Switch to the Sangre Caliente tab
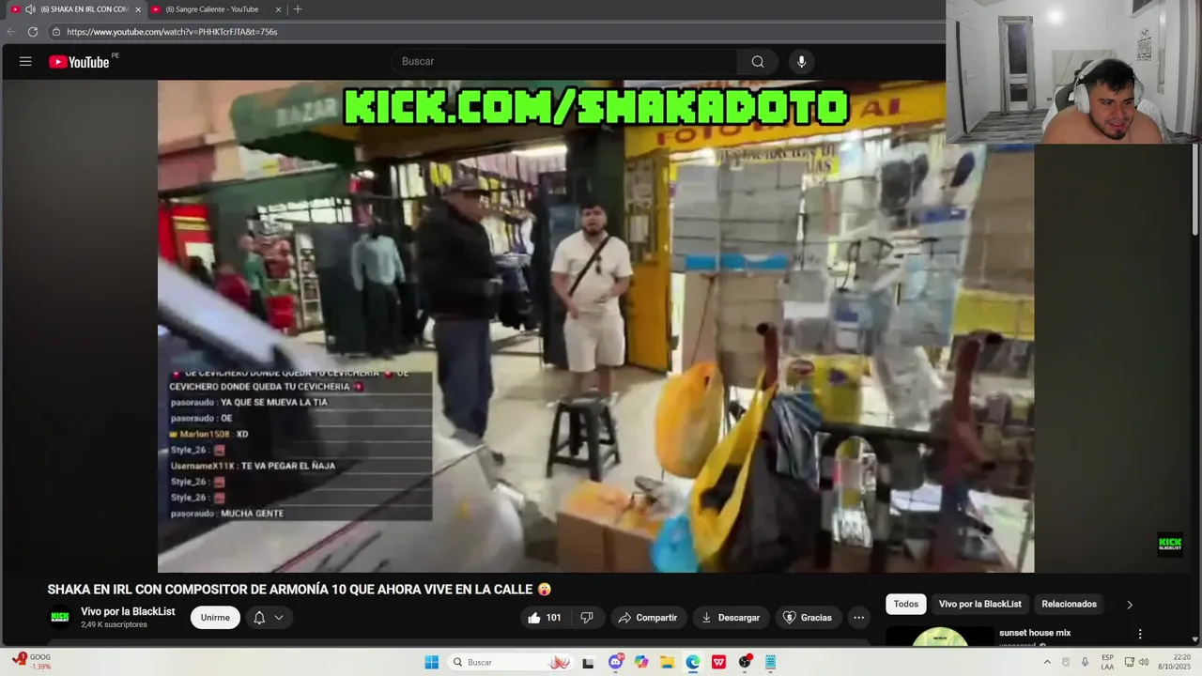 point(211,9)
